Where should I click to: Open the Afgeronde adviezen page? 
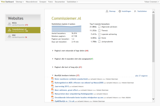click(x=109, y=27)
